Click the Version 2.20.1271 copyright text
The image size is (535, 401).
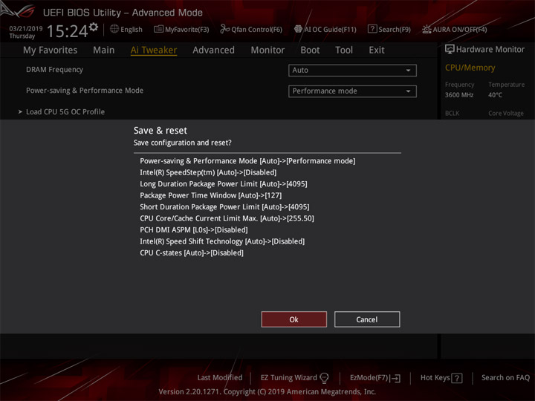267,391
